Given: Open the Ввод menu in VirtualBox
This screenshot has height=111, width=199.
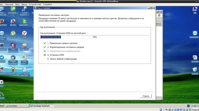Looking at the screenshot, I should (24, 4).
